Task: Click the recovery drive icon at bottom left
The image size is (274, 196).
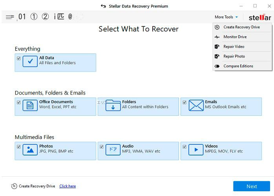Action: pos(14,186)
